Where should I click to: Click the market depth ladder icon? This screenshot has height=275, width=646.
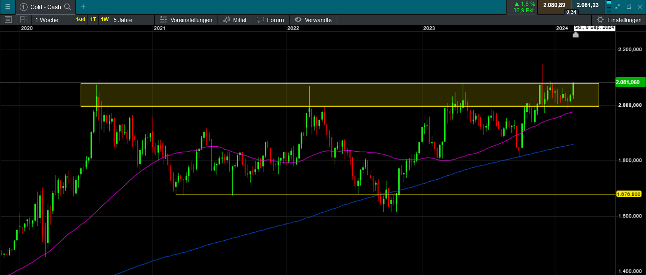609,7
